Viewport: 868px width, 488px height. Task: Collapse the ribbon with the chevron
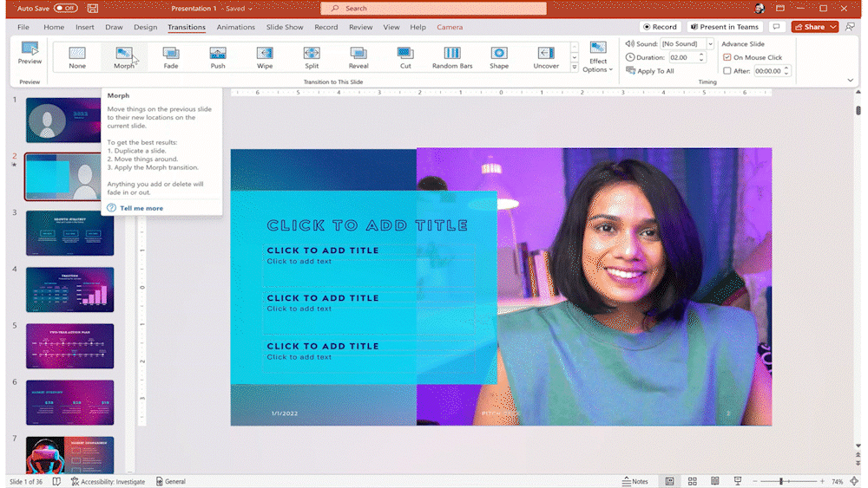(850, 81)
